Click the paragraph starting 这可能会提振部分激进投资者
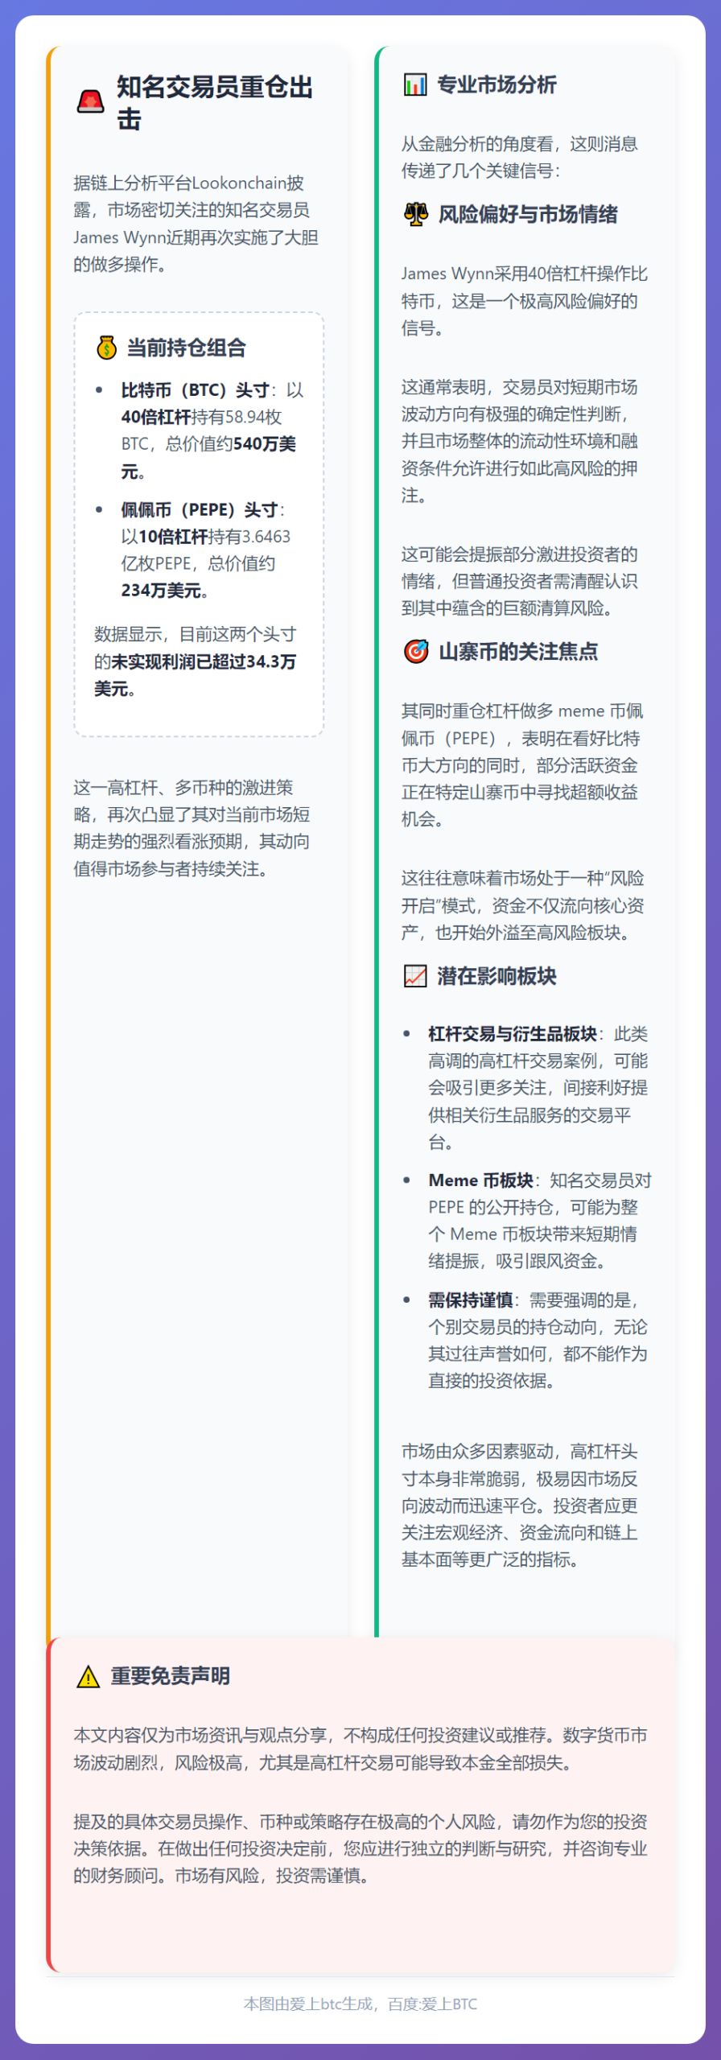Screen dimensions: 721x2060 (520, 581)
